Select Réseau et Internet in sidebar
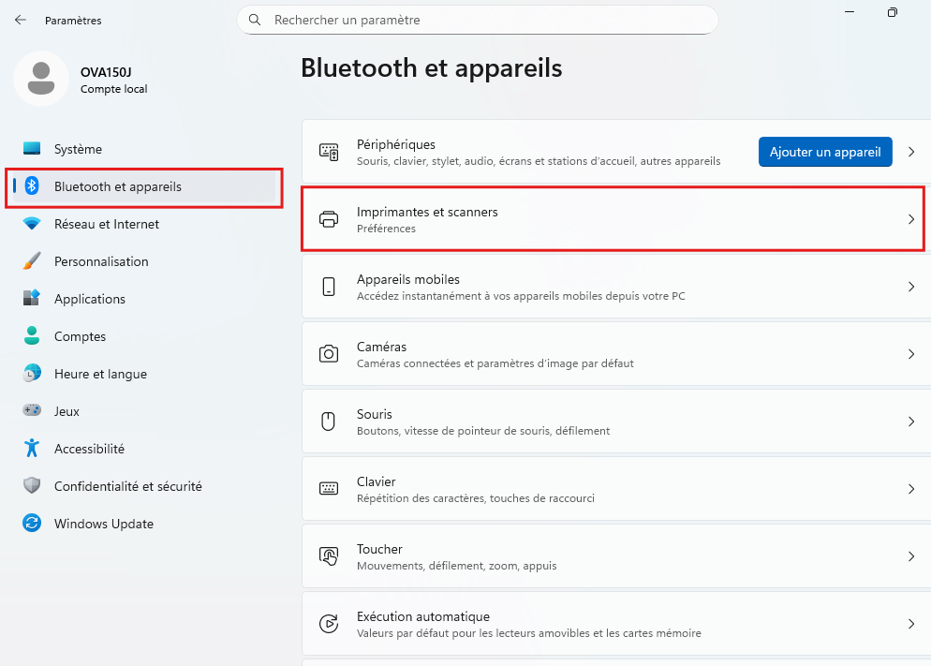Image resolution: width=931 pixels, height=666 pixels. 106,224
